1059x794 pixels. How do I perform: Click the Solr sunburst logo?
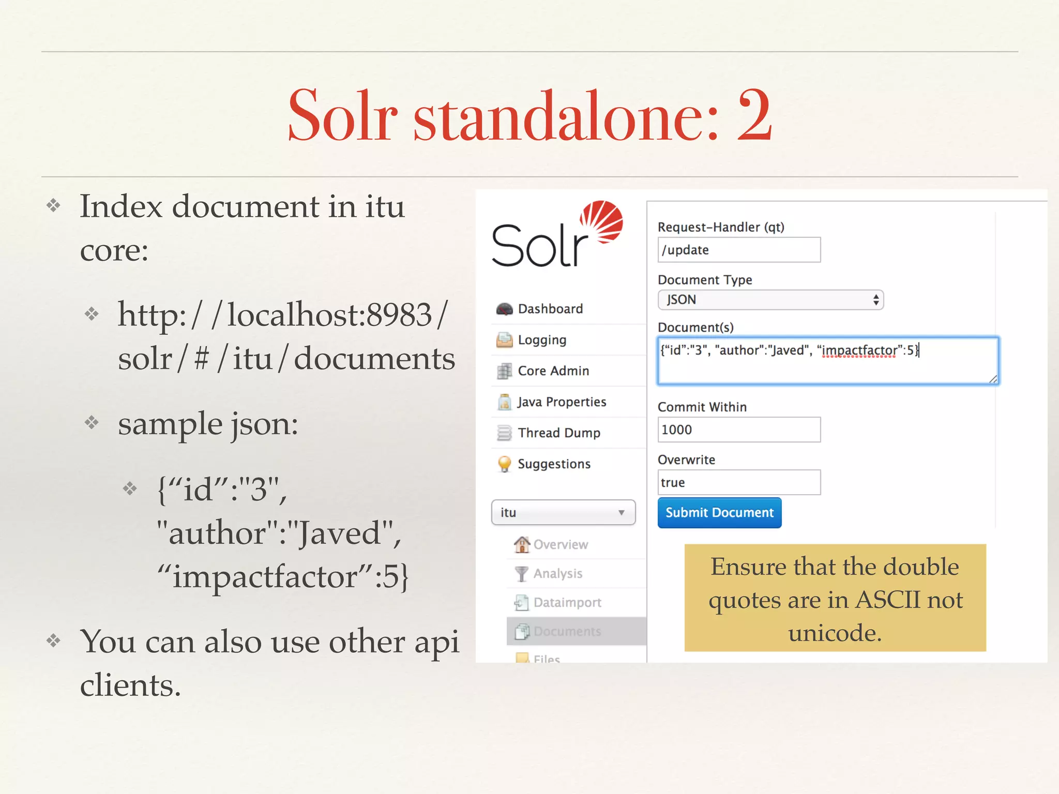(601, 221)
